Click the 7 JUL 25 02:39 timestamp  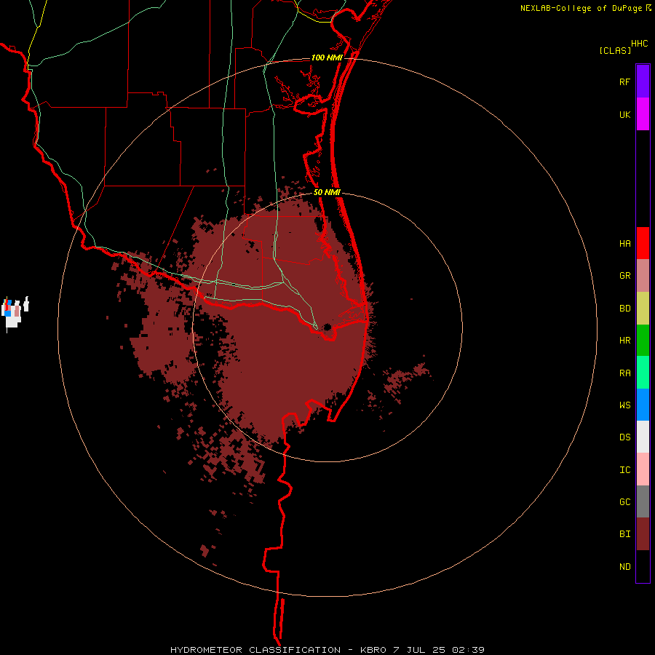tap(439, 650)
